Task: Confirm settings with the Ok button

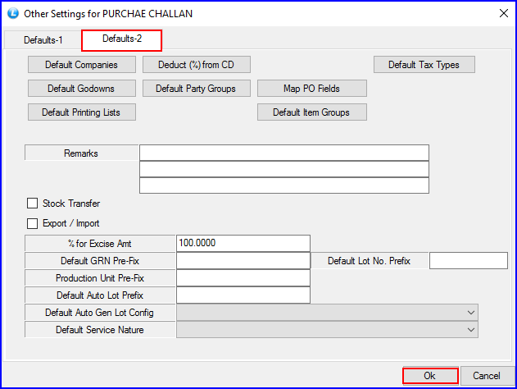Action: [x=430, y=376]
